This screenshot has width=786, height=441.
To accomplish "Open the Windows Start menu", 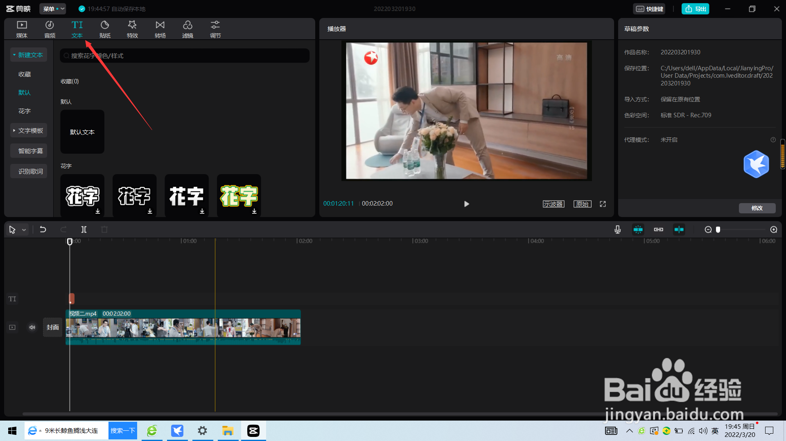I will coord(12,431).
